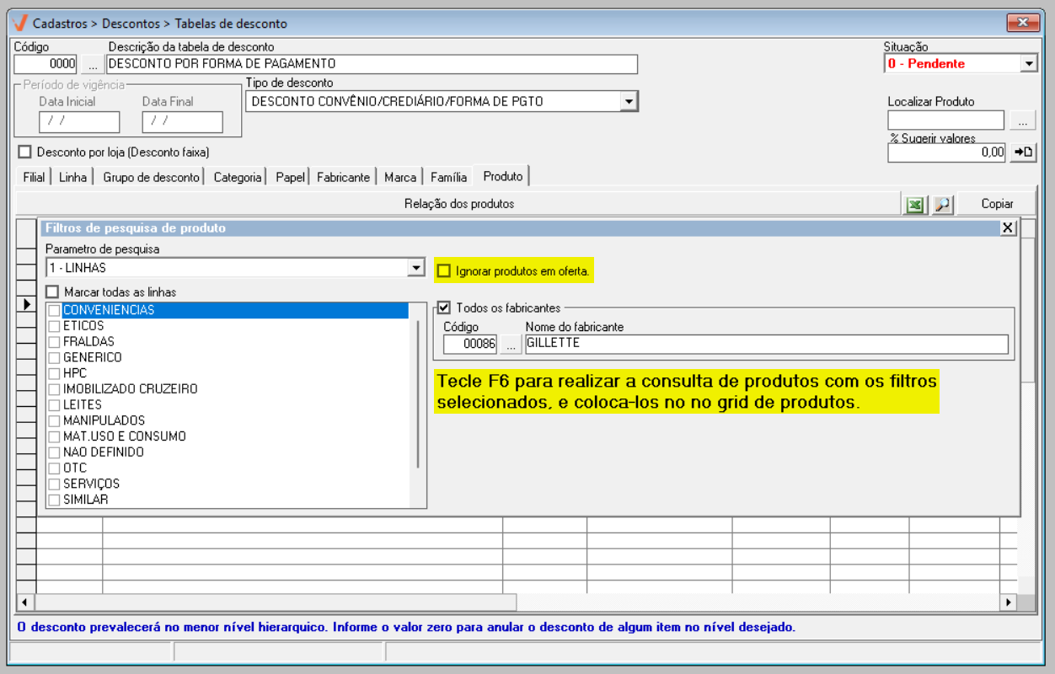Uncheck Todos os fabricantes
The height and width of the screenshot is (674, 1055).
point(445,308)
